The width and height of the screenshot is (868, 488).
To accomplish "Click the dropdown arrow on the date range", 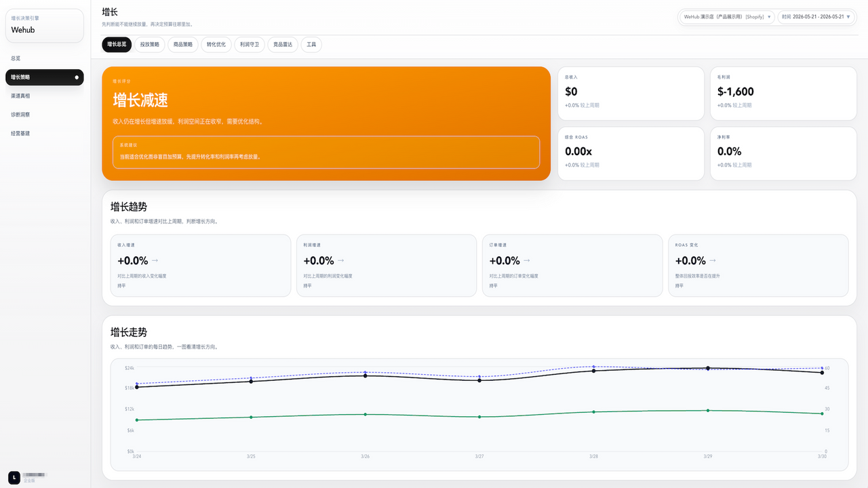I will pyautogui.click(x=848, y=17).
